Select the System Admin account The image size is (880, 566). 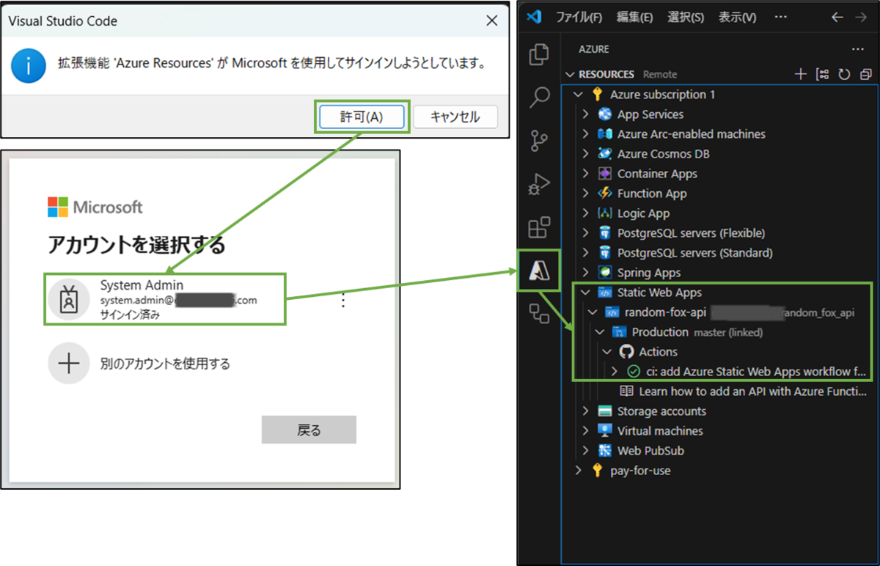[x=165, y=299]
